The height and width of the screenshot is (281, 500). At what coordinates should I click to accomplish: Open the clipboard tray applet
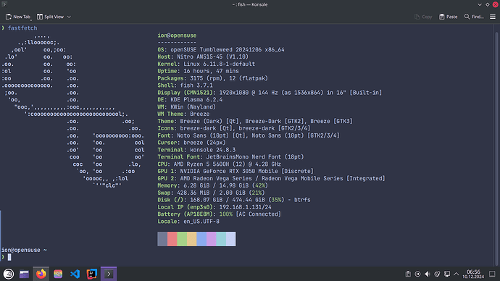pyautogui.click(x=408, y=274)
